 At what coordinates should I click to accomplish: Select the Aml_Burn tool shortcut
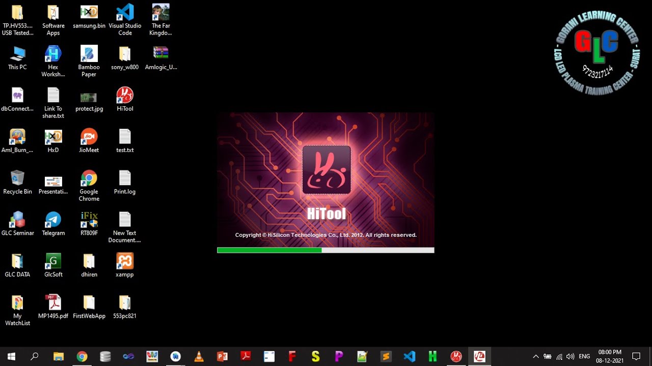coord(17,141)
